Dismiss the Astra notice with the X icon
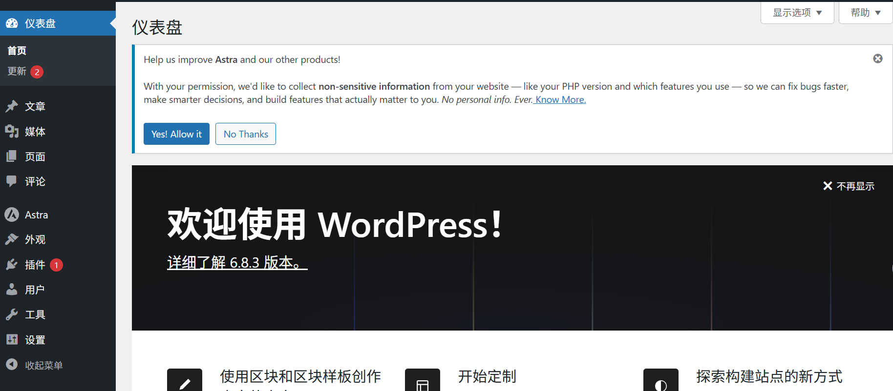 [878, 59]
